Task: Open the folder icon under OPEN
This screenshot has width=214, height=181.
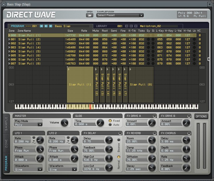Action: pyautogui.click(x=90, y=15)
